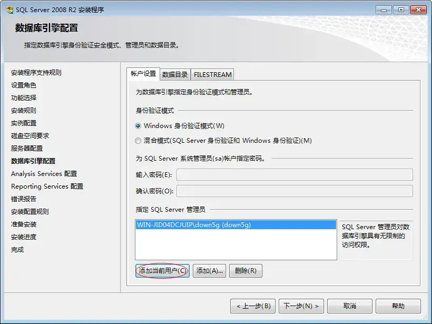Click the 取消 button
The image size is (432, 324).
click(350, 306)
